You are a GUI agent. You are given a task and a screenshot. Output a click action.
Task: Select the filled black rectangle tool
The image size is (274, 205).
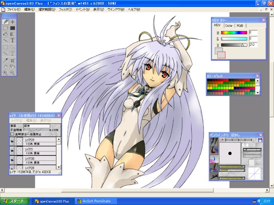pos(12,28)
